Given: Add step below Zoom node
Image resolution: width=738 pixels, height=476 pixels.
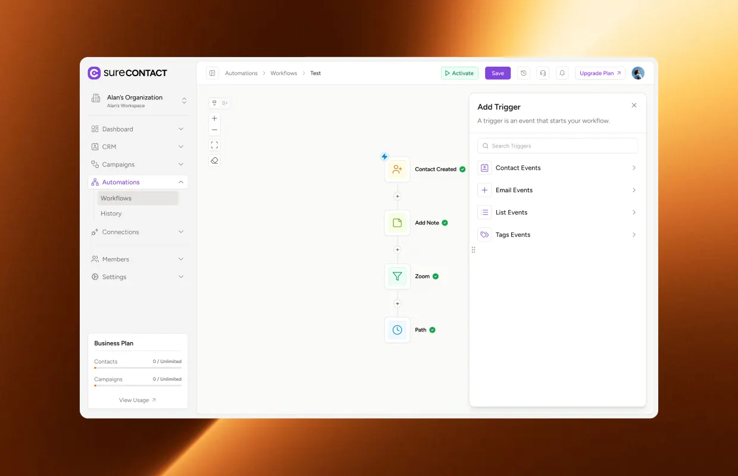Looking at the screenshot, I should tap(398, 303).
